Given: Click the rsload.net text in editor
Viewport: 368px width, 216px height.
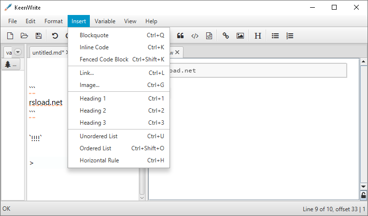Looking at the screenshot, I should point(46,102).
